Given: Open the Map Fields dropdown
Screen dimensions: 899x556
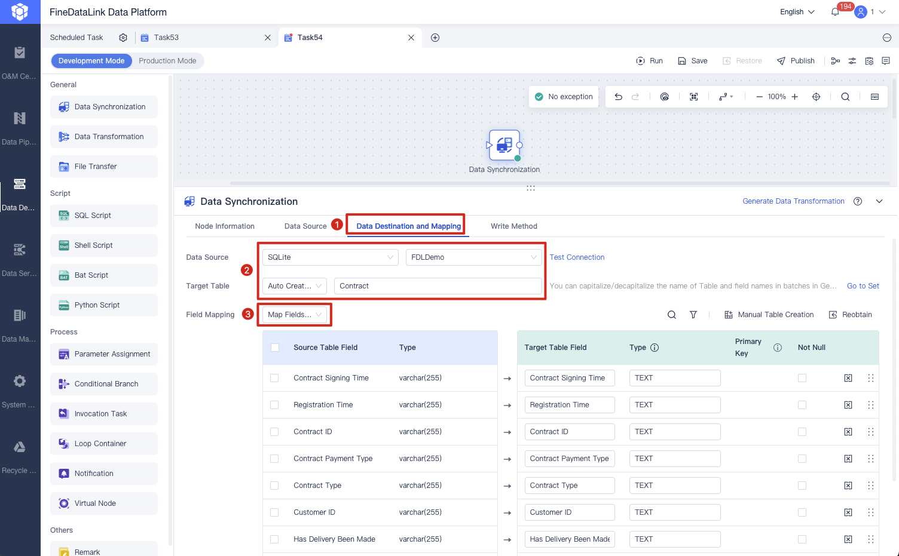Looking at the screenshot, I should pos(295,315).
